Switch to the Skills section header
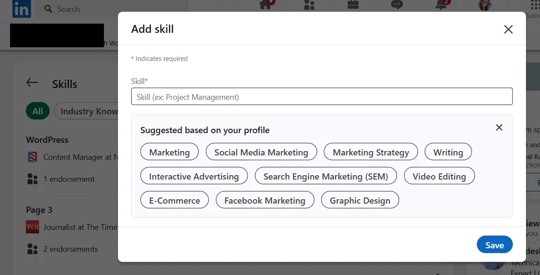 pyautogui.click(x=64, y=84)
